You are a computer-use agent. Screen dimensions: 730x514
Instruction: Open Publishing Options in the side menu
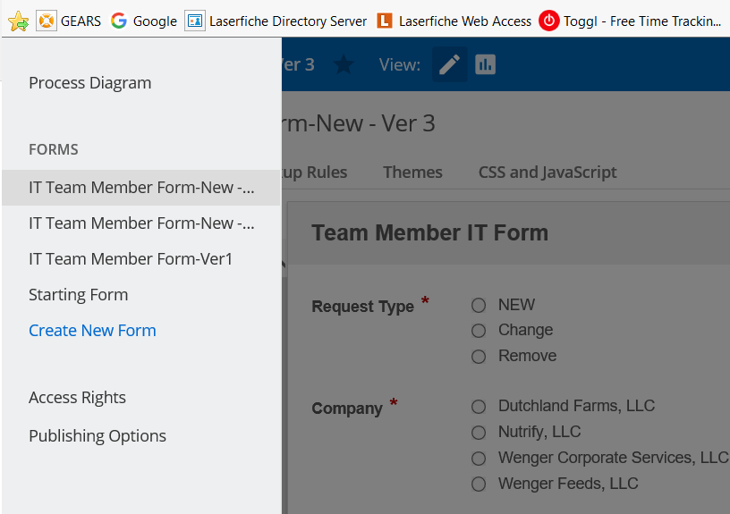[98, 436]
